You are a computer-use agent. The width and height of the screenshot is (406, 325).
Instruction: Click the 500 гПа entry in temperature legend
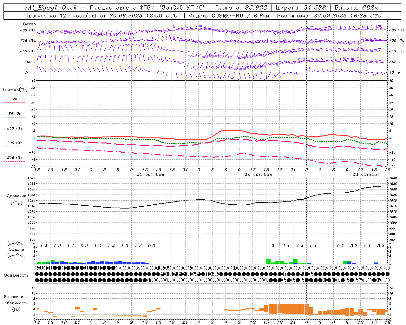coord(15,158)
